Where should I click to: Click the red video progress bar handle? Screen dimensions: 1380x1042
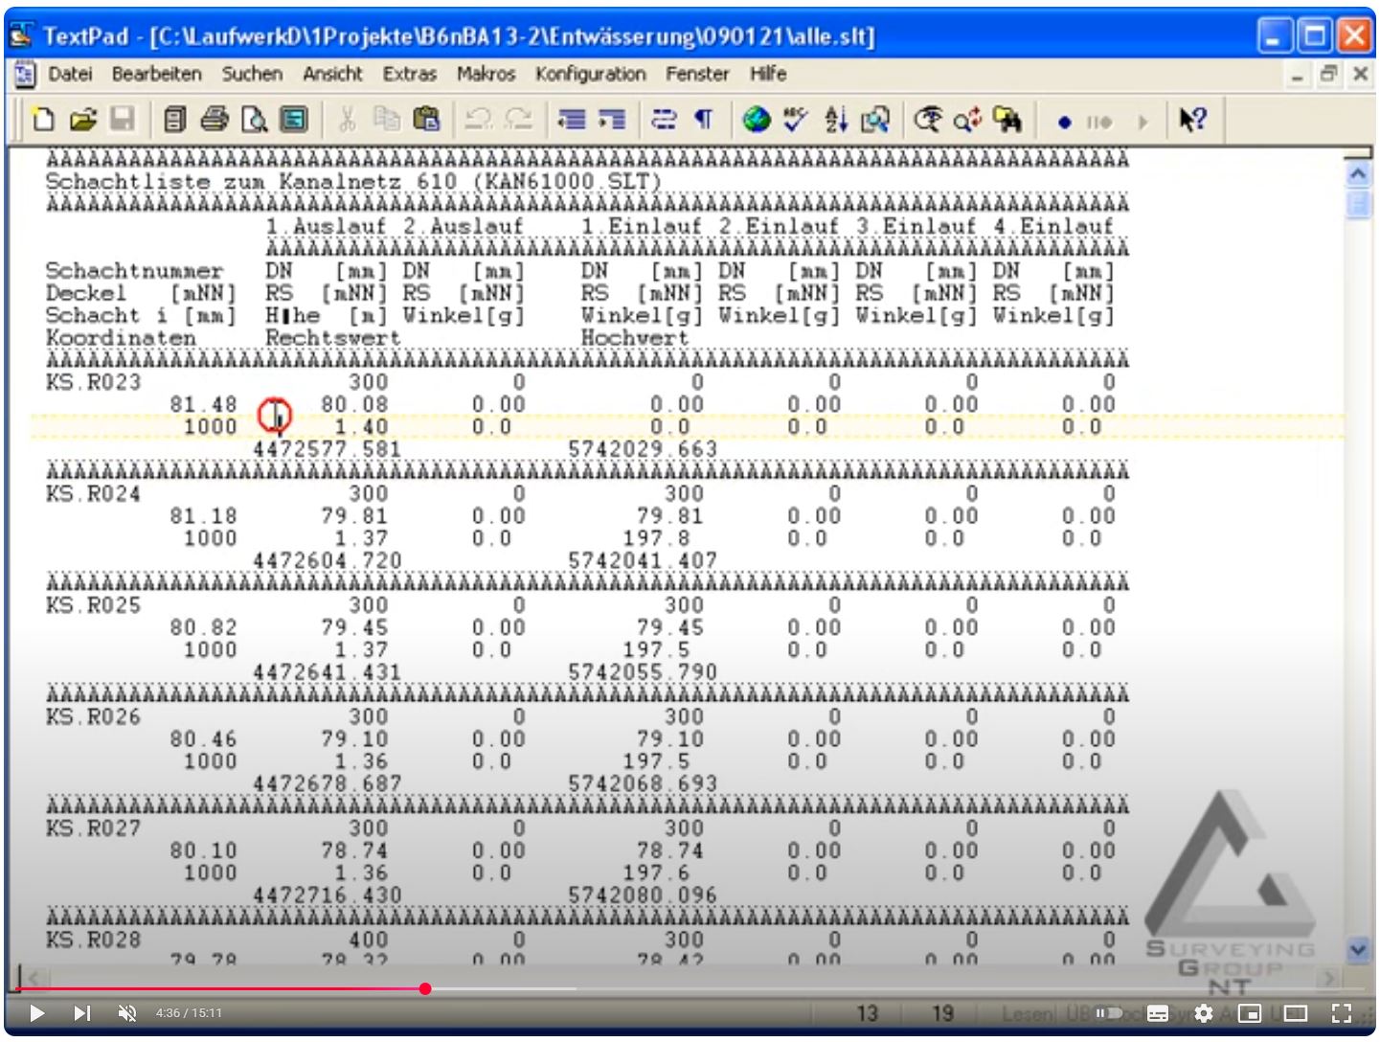[425, 988]
